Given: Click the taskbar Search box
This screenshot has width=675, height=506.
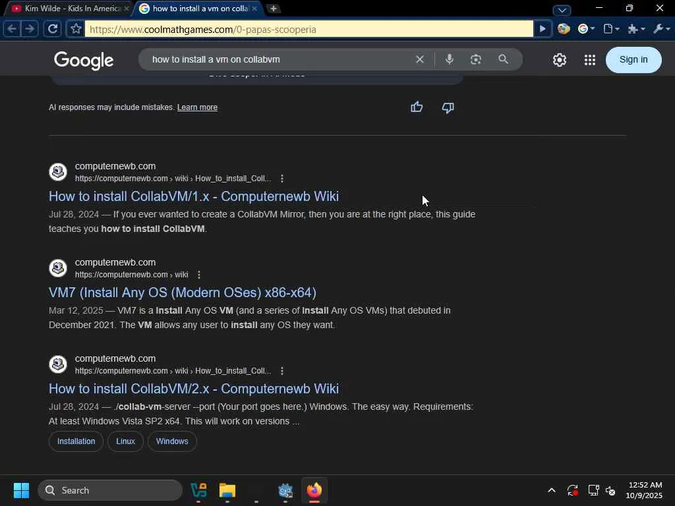Looking at the screenshot, I should pos(110,490).
